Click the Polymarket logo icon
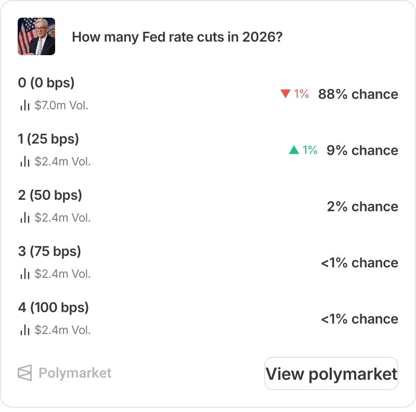This screenshot has height=412, width=416. (x=24, y=372)
